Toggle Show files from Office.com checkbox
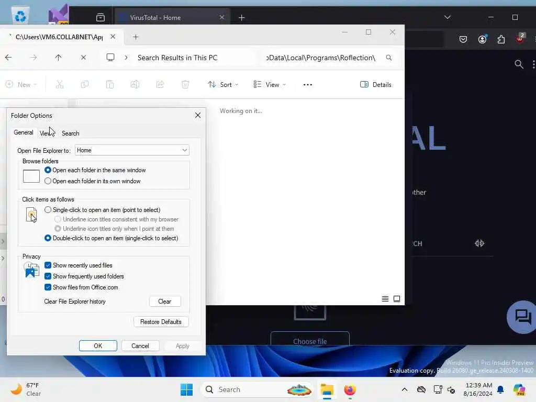The image size is (536, 402). pos(48,287)
